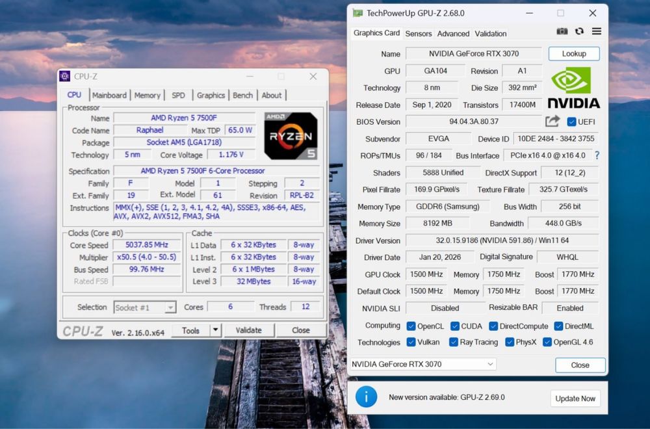Click the Memory Type GDDR6 (Samsung) value
650x429 pixels.
(x=447, y=207)
